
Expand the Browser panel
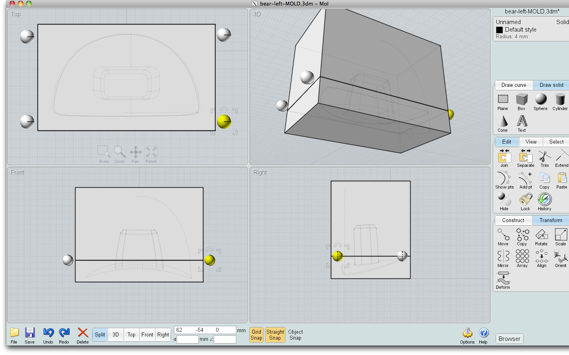(509, 338)
